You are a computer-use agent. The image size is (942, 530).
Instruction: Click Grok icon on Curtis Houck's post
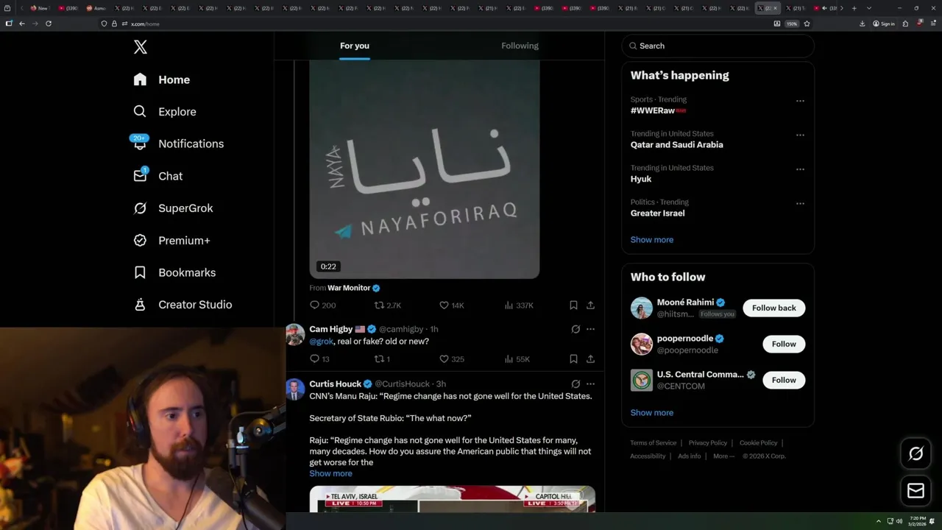[576, 384]
